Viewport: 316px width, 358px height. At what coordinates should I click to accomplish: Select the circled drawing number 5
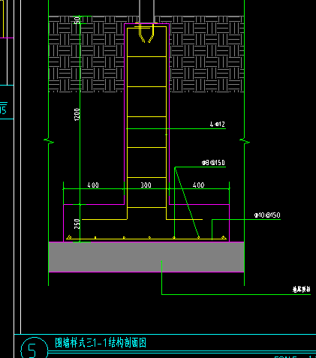click(34, 348)
